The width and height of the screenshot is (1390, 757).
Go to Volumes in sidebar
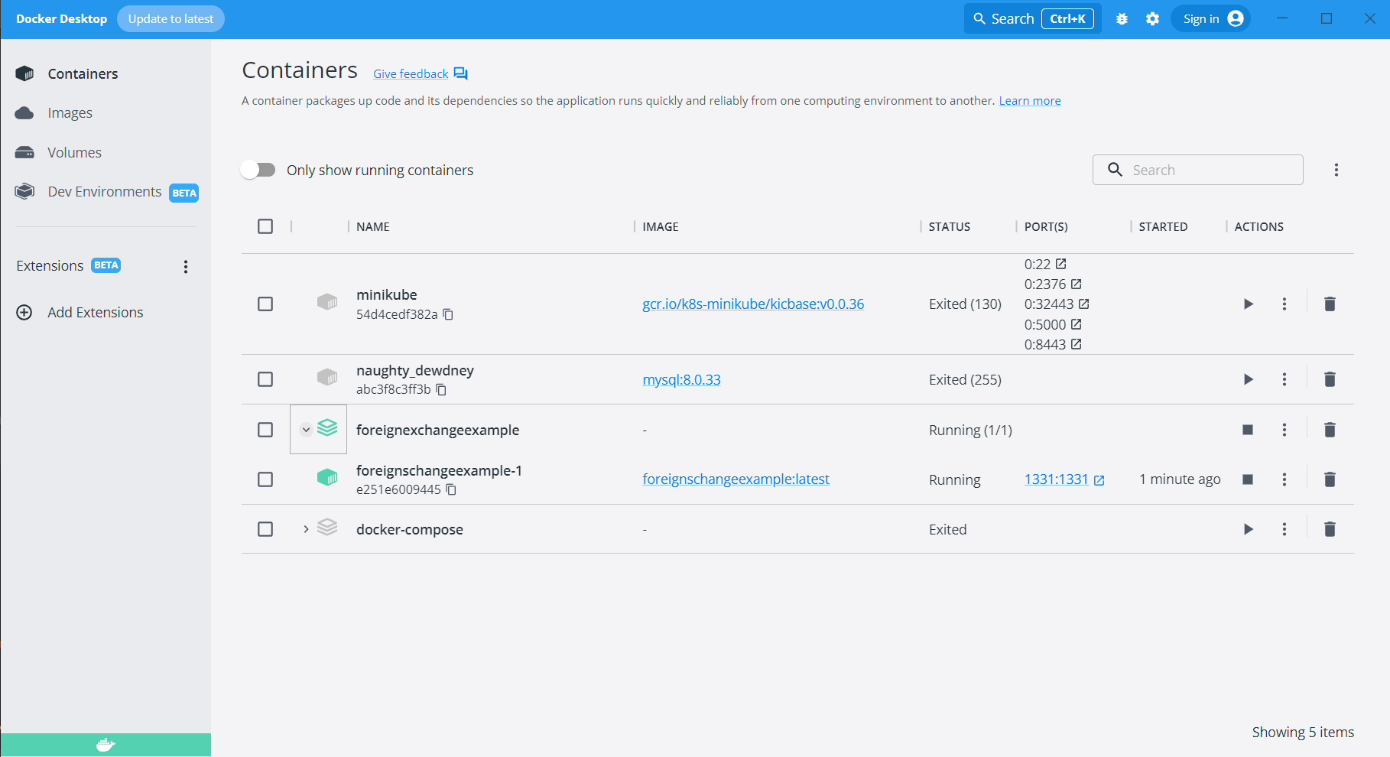coord(74,153)
